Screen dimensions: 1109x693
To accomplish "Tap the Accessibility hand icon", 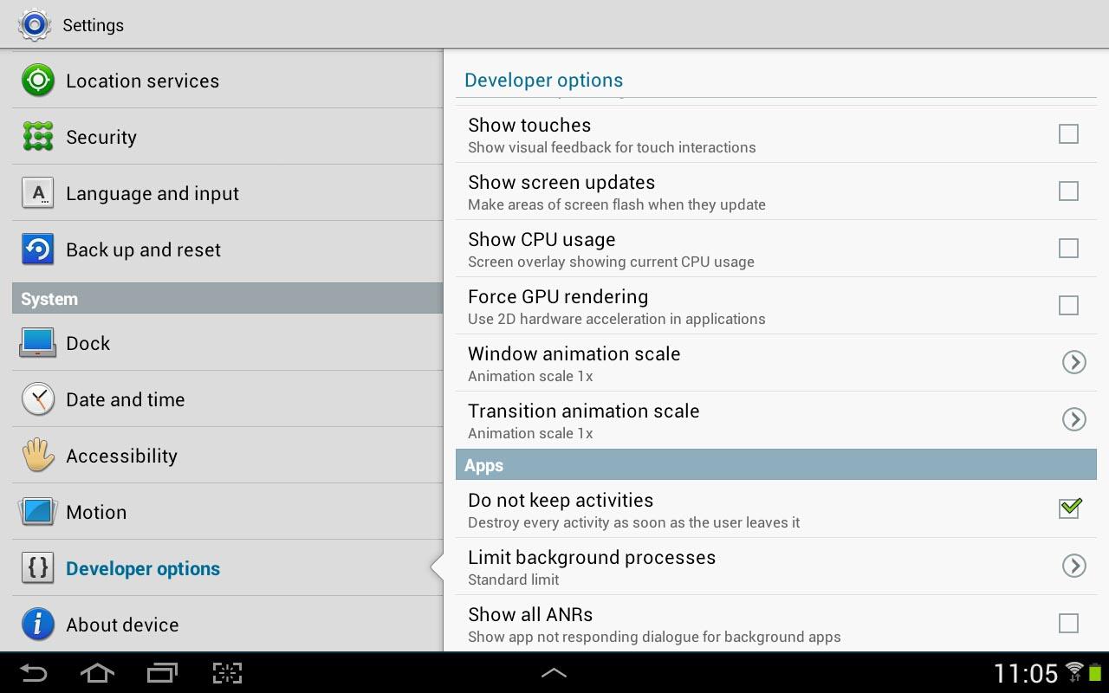I will 38,456.
